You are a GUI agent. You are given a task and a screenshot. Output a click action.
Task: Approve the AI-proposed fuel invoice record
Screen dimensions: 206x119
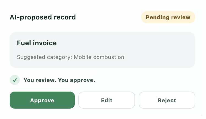(x=42, y=100)
